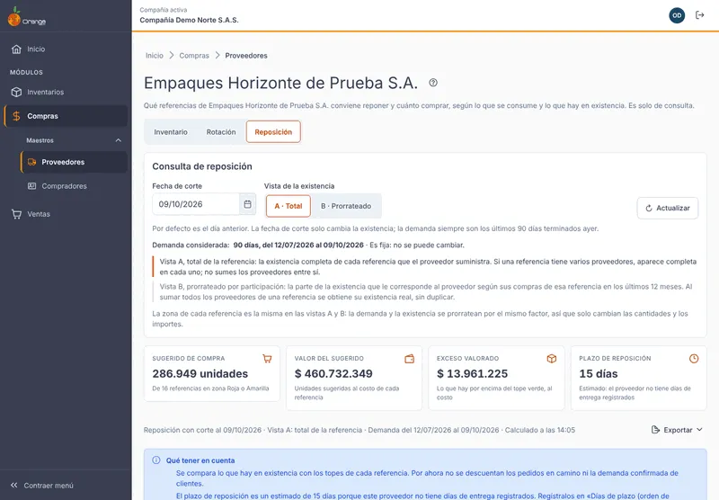
Task: Click the info icon in Qué tener en cuenta
Action: tap(155, 460)
